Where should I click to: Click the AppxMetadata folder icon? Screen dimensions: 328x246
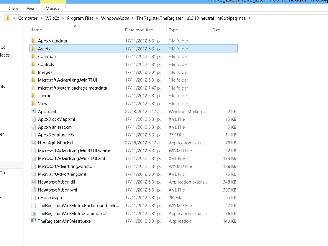coord(33,41)
